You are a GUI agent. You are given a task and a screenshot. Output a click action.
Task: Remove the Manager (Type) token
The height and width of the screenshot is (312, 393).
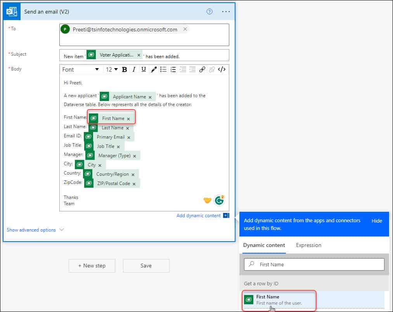135,156
